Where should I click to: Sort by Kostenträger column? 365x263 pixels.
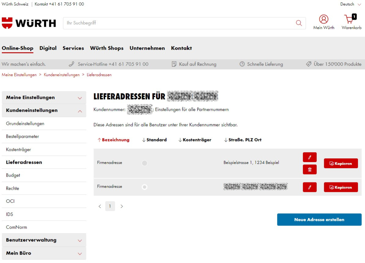[x=195, y=140]
